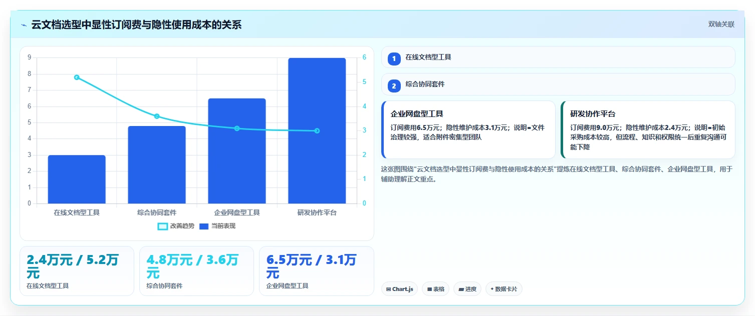Click the line point above 企业网盘型工具
This screenshot has height=316, width=755.
(x=237, y=128)
